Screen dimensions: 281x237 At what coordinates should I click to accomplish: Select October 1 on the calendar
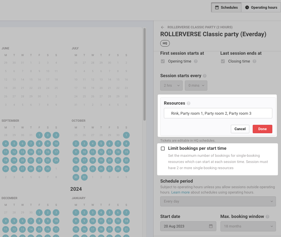tap(126, 135)
